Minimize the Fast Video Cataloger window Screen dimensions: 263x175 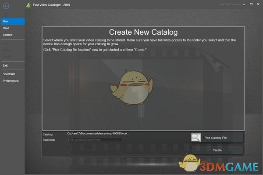pyautogui.click(x=244, y=4)
